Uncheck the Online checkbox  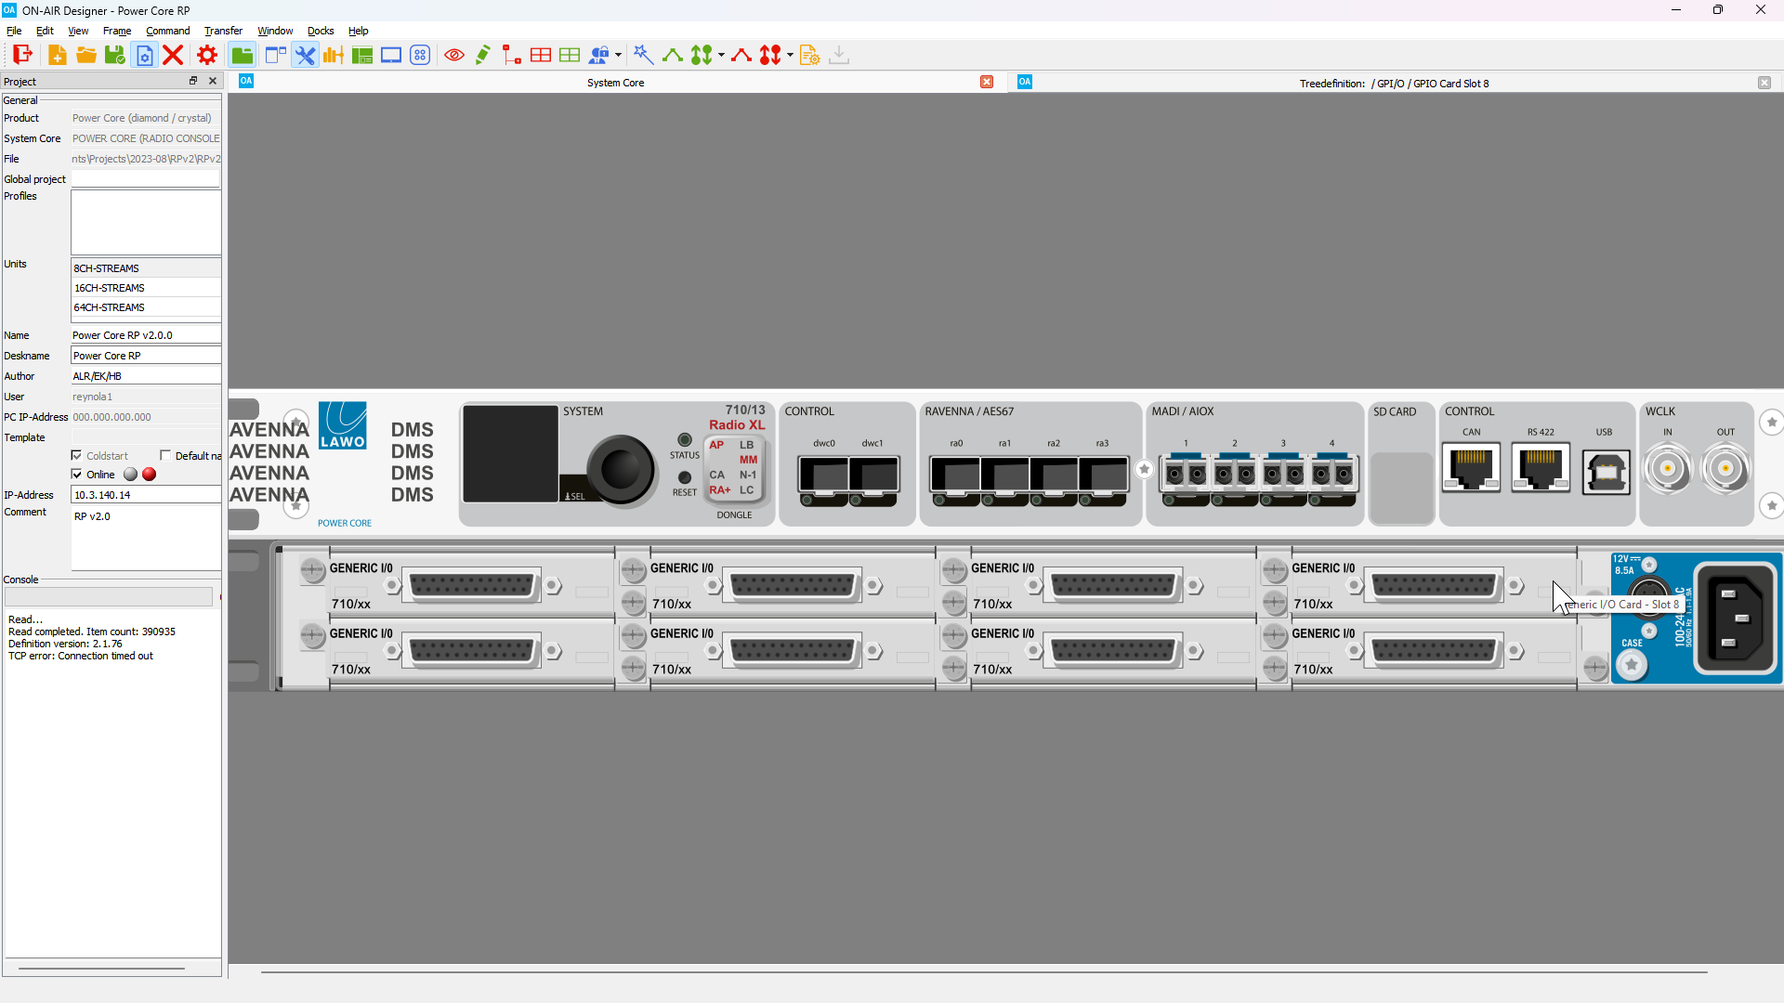[77, 475]
